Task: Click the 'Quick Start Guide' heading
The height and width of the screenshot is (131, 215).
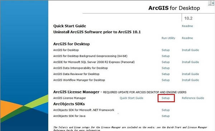Action: pyautogui.click(x=70, y=26)
